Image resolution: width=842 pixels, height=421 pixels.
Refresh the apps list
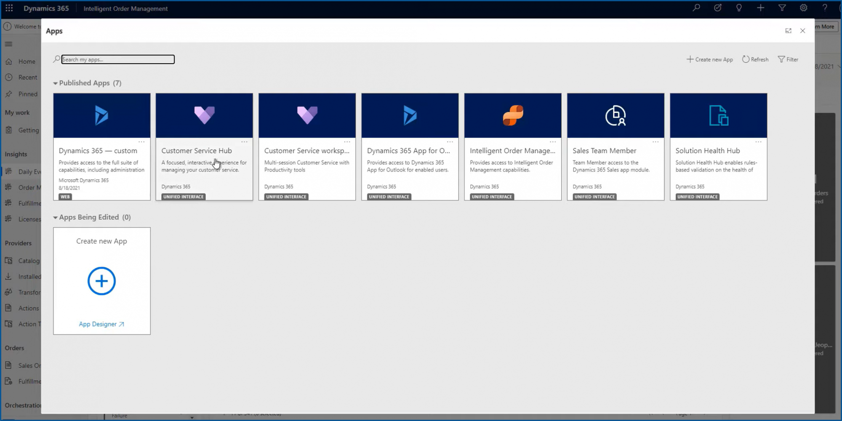(755, 59)
